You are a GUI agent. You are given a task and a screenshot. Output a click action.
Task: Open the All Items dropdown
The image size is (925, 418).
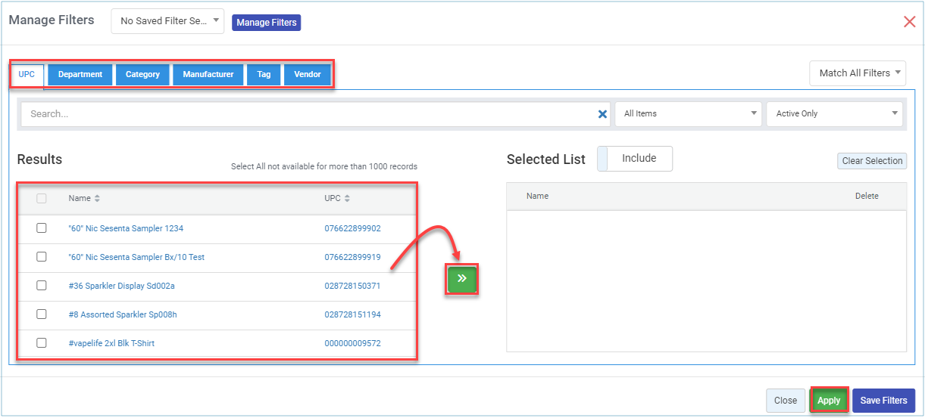point(688,114)
